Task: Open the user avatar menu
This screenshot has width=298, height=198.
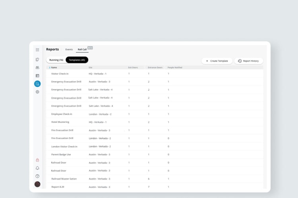Action: tap(37, 184)
